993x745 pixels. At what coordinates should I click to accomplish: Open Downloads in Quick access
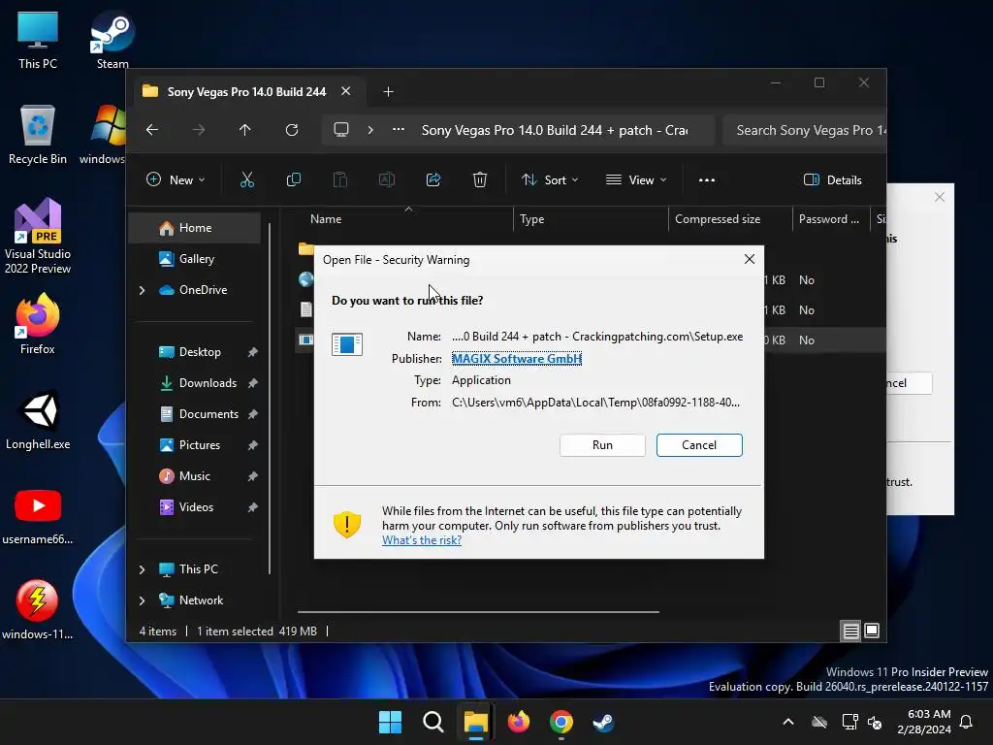208,382
